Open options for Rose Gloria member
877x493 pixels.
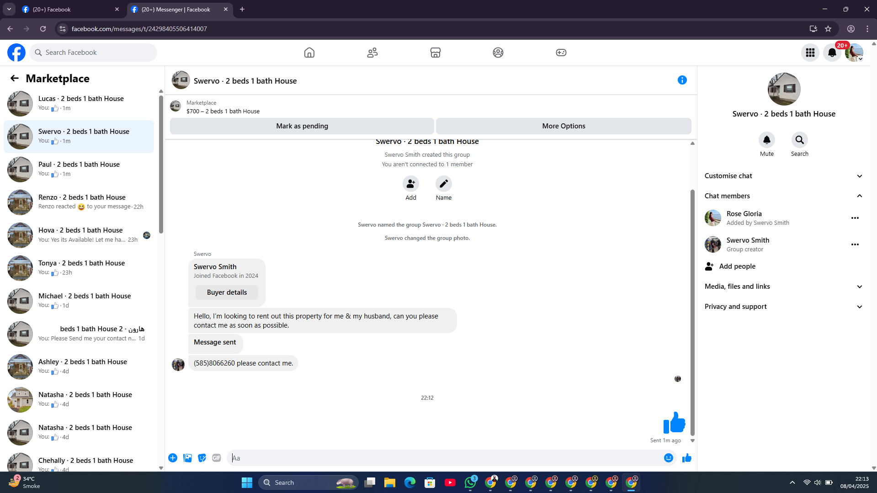[x=855, y=218]
